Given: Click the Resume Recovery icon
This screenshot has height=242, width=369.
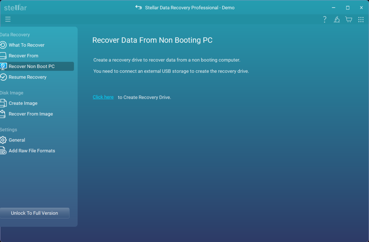Looking at the screenshot, I should tap(4, 77).
